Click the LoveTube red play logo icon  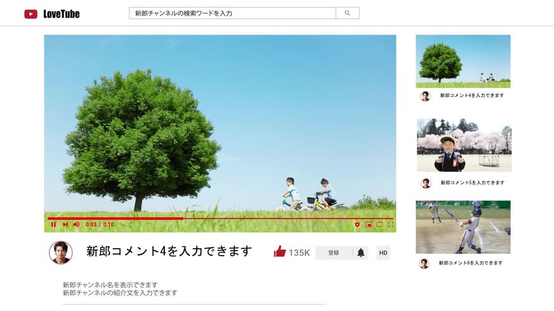[x=31, y=14]
